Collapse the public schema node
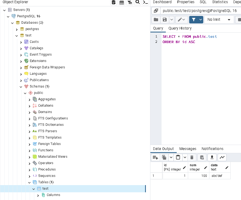Viewport: 241px width, 200px height. pyautogui.click(x=25, y=93)
